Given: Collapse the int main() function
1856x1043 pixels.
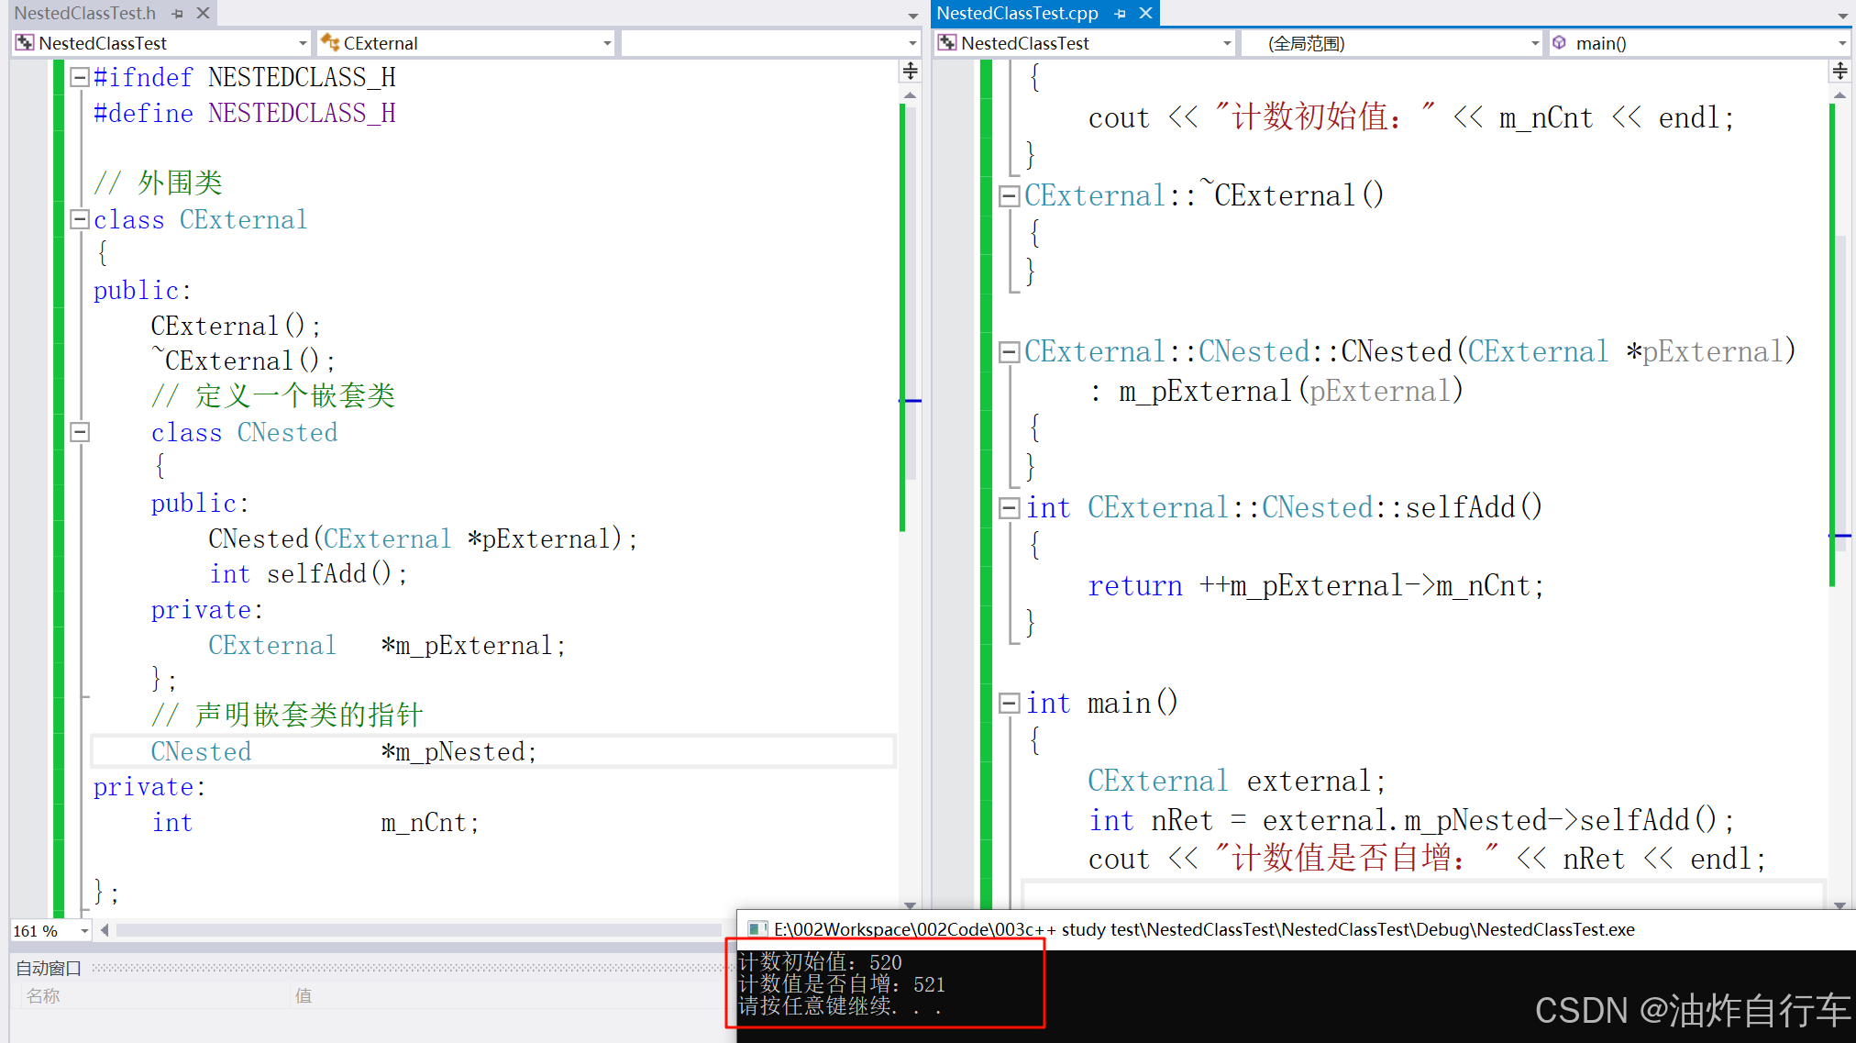Looking at the screenshot, I should [x=1010, y=704].
